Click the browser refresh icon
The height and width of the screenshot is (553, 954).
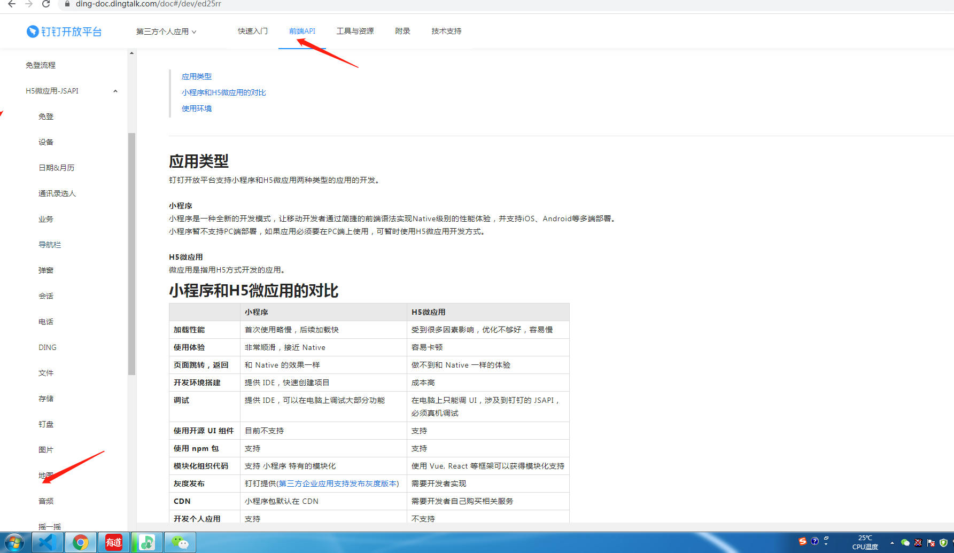pyautogui.click(x=45, y=4)
